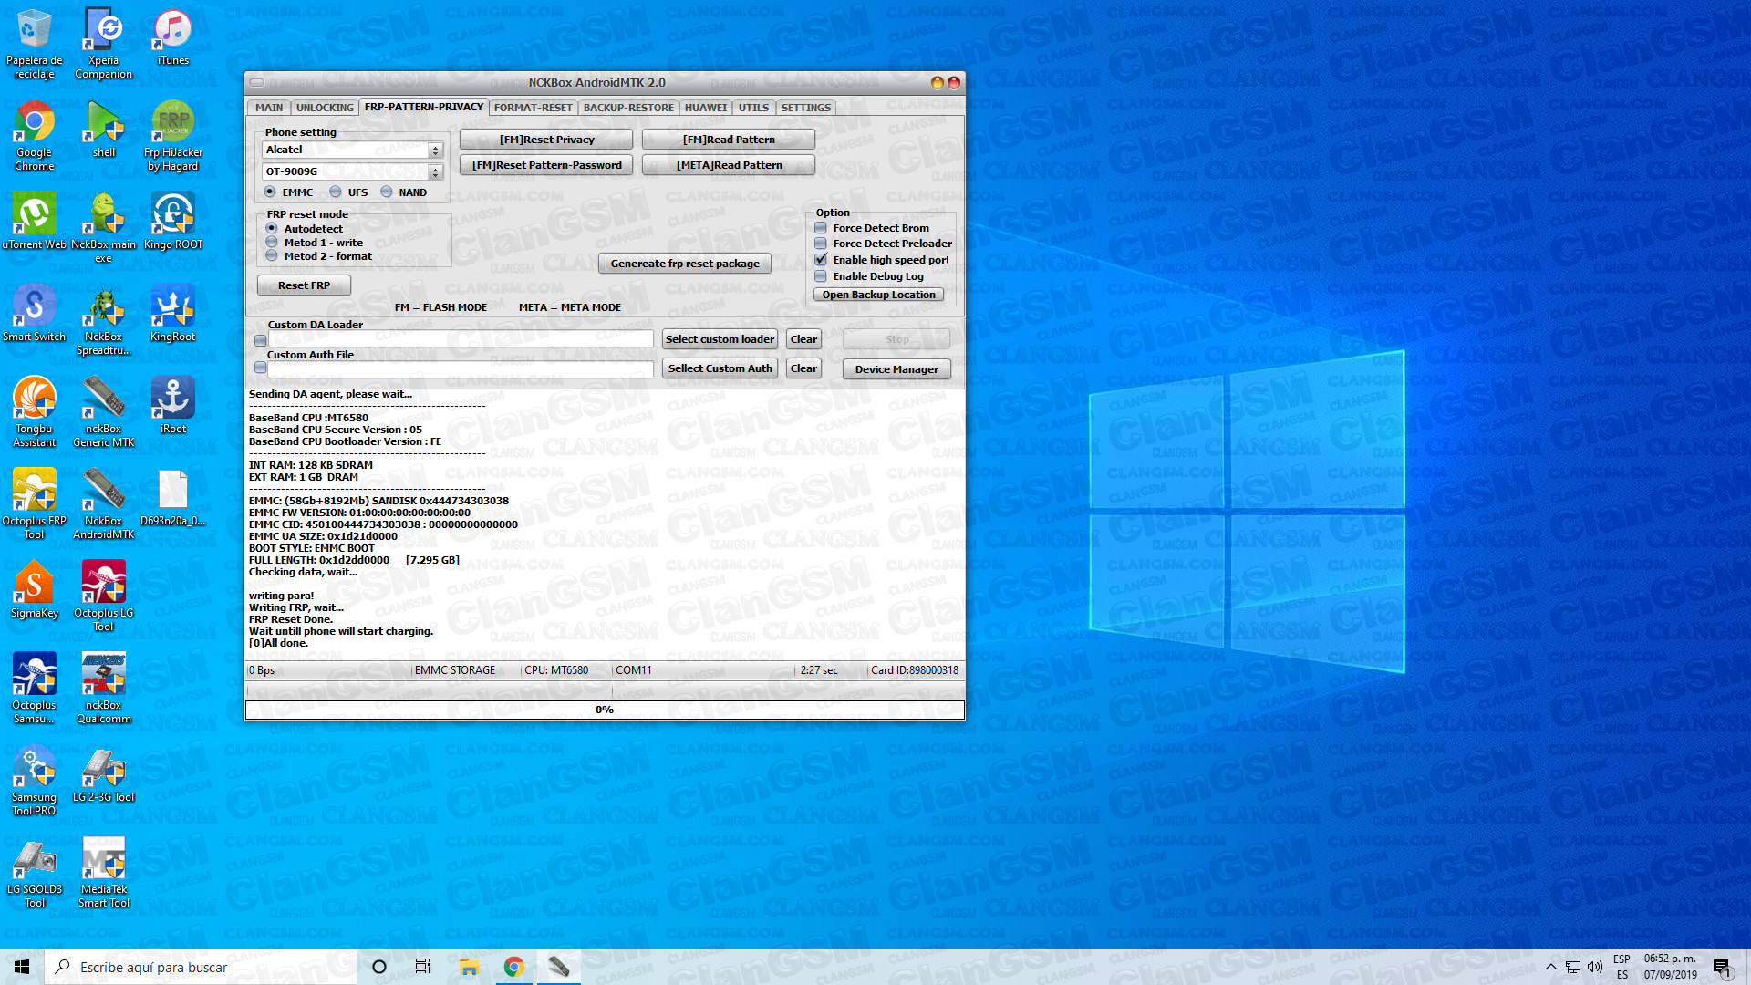
Task: Switch to the FORMAT-RESET tab
Action: click(x=533, y=108)
